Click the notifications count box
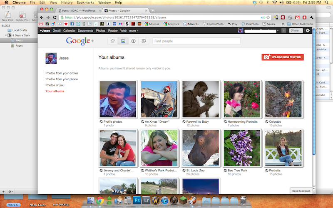 coord(283,30)
